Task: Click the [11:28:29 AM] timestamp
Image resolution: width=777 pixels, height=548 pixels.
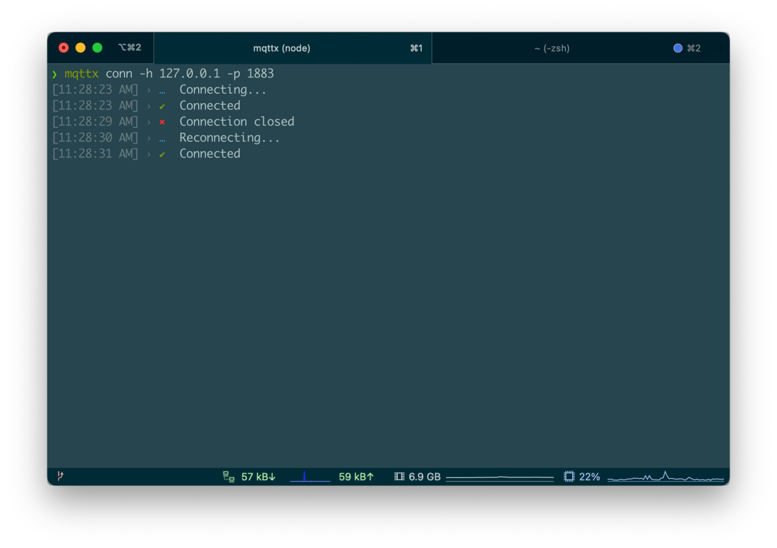Action: click(x=95, y=122)
